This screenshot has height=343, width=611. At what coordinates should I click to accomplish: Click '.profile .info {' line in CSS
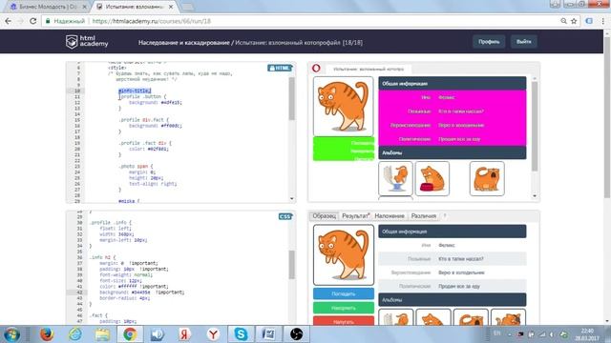111,222
